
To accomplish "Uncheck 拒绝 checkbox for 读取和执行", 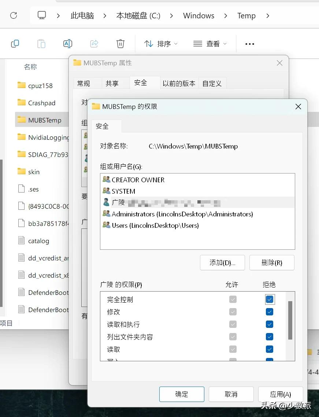I will click(x=269, y=324).
